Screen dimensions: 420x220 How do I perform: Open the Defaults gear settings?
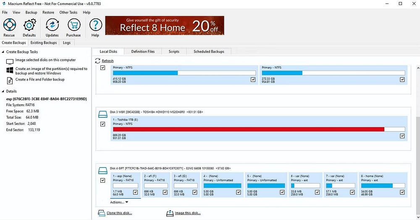pyautogui.click(x=29, y=25)
